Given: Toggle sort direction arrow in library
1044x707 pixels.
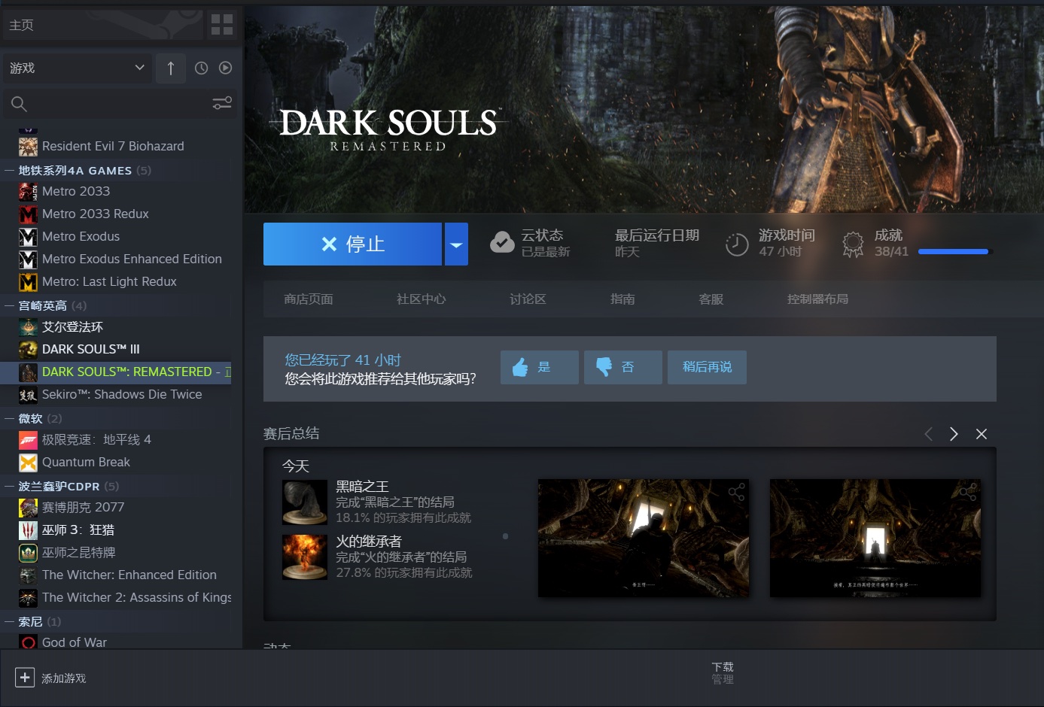Looking at the screenshot, I should coord(171,68).
